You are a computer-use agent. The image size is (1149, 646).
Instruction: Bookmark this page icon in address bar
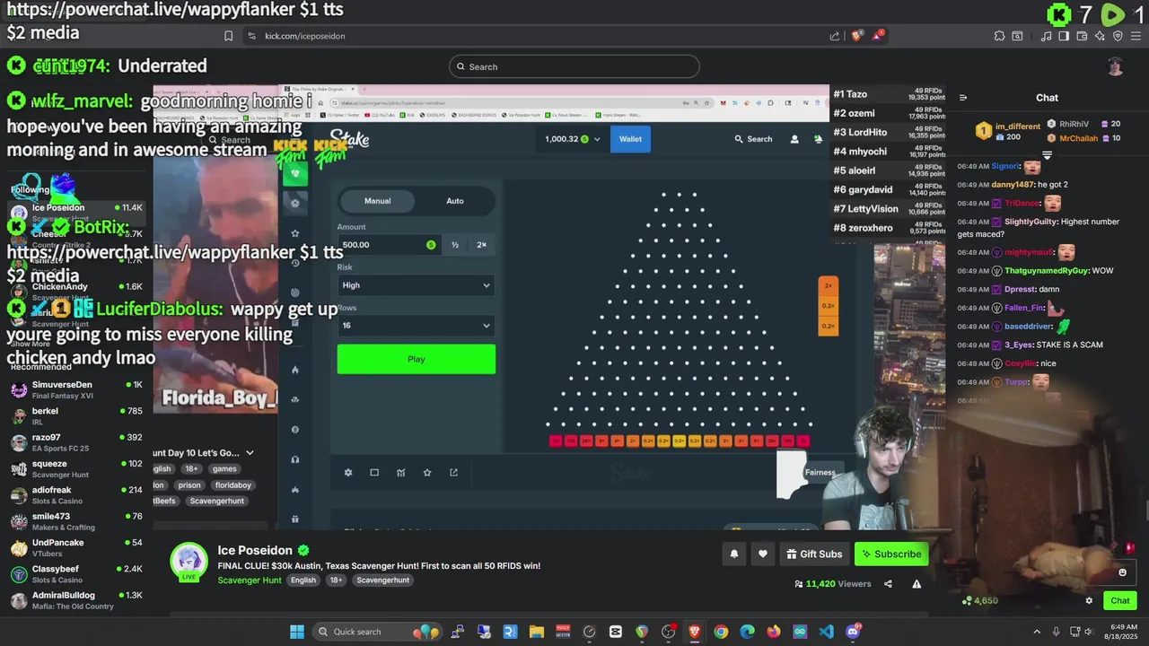point(228,36)
